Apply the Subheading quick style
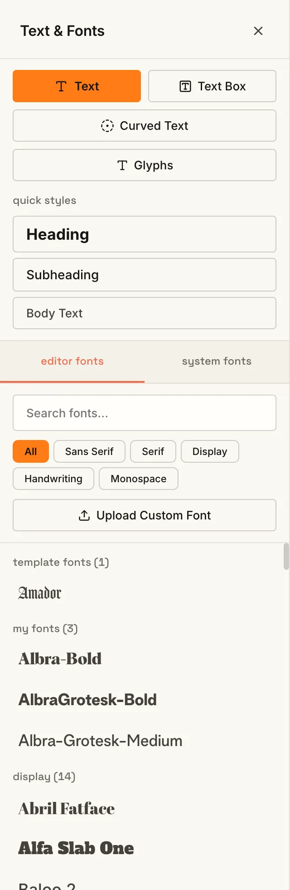 click(x=145, y=275)
